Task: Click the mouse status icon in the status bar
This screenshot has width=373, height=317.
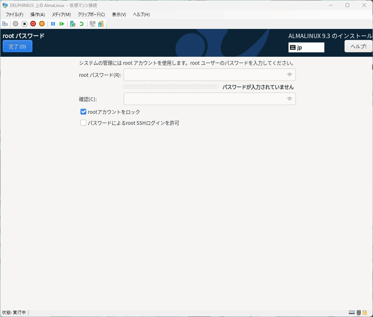Action: [x=359, y=312]
